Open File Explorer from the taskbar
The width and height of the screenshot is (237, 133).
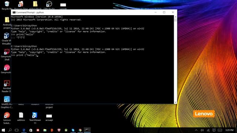coord(45,130)
